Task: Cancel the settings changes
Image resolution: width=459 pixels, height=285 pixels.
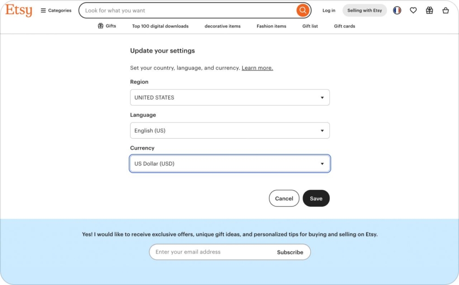Action: coord(284,198)
